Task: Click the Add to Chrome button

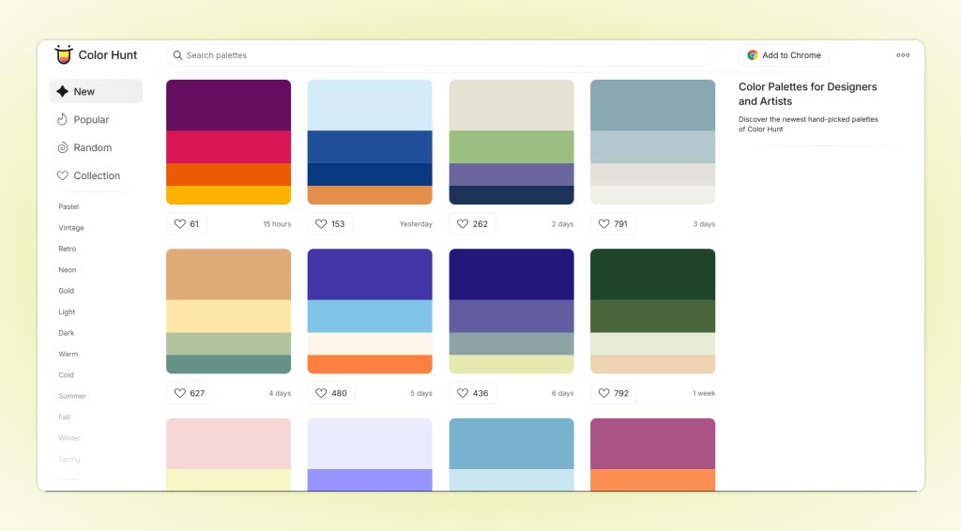Action: point(784,55)
